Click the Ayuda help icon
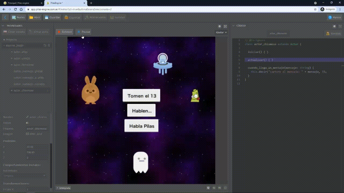This screenshot has height=193, width=344. 330,17
